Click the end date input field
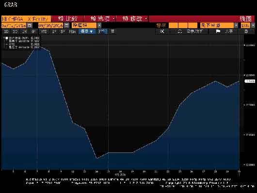257x193 pixels. coord(50,25)
